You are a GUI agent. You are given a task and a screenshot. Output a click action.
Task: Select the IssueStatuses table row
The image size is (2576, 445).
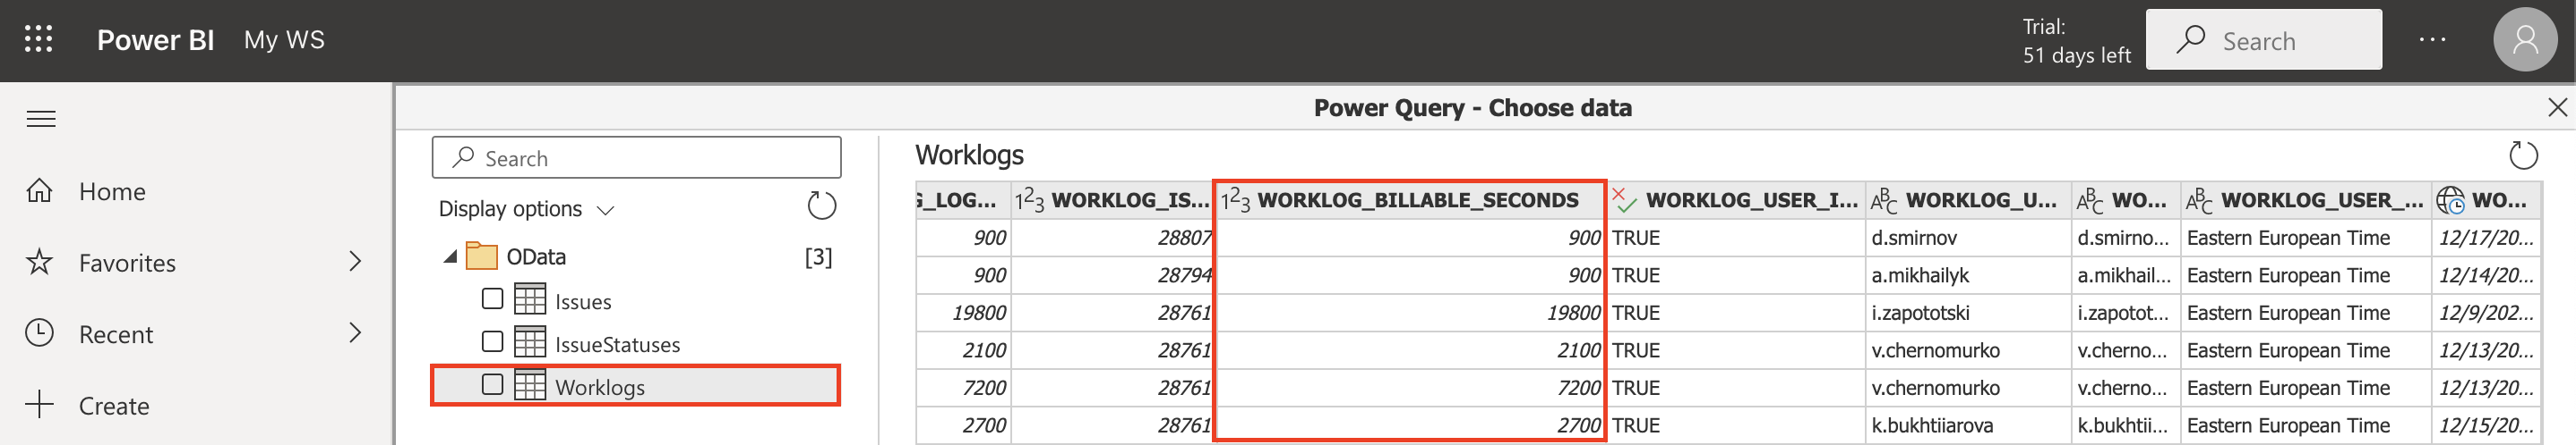point(636,343)
